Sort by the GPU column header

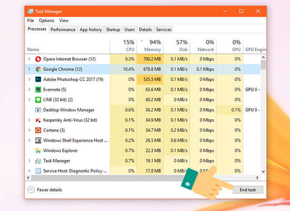[230, 45]
